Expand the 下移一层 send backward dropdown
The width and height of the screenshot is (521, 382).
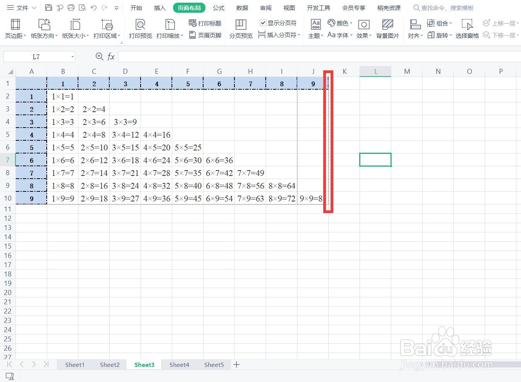click(x=518, y=35)
